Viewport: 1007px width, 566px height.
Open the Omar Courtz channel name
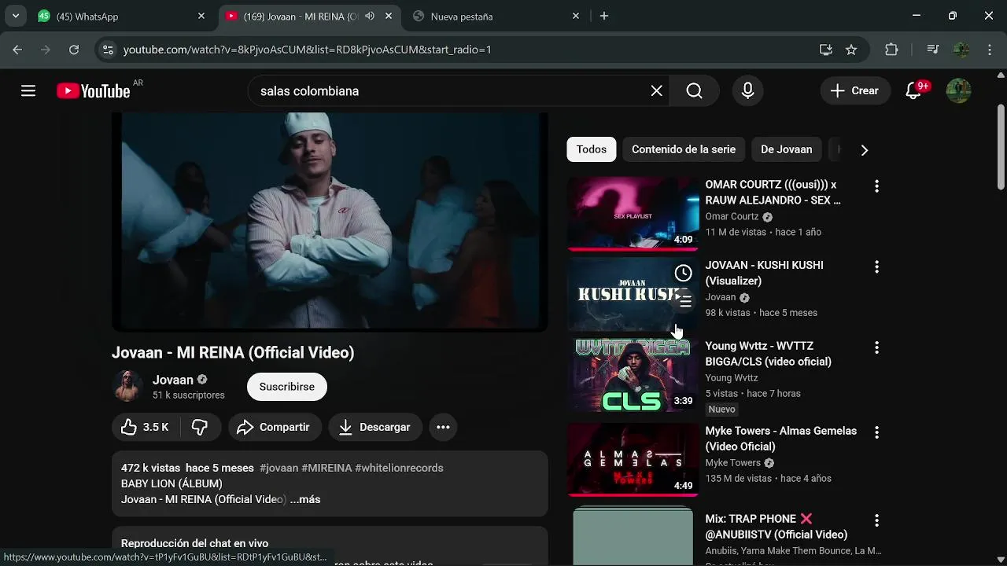(x=732, y=217)
